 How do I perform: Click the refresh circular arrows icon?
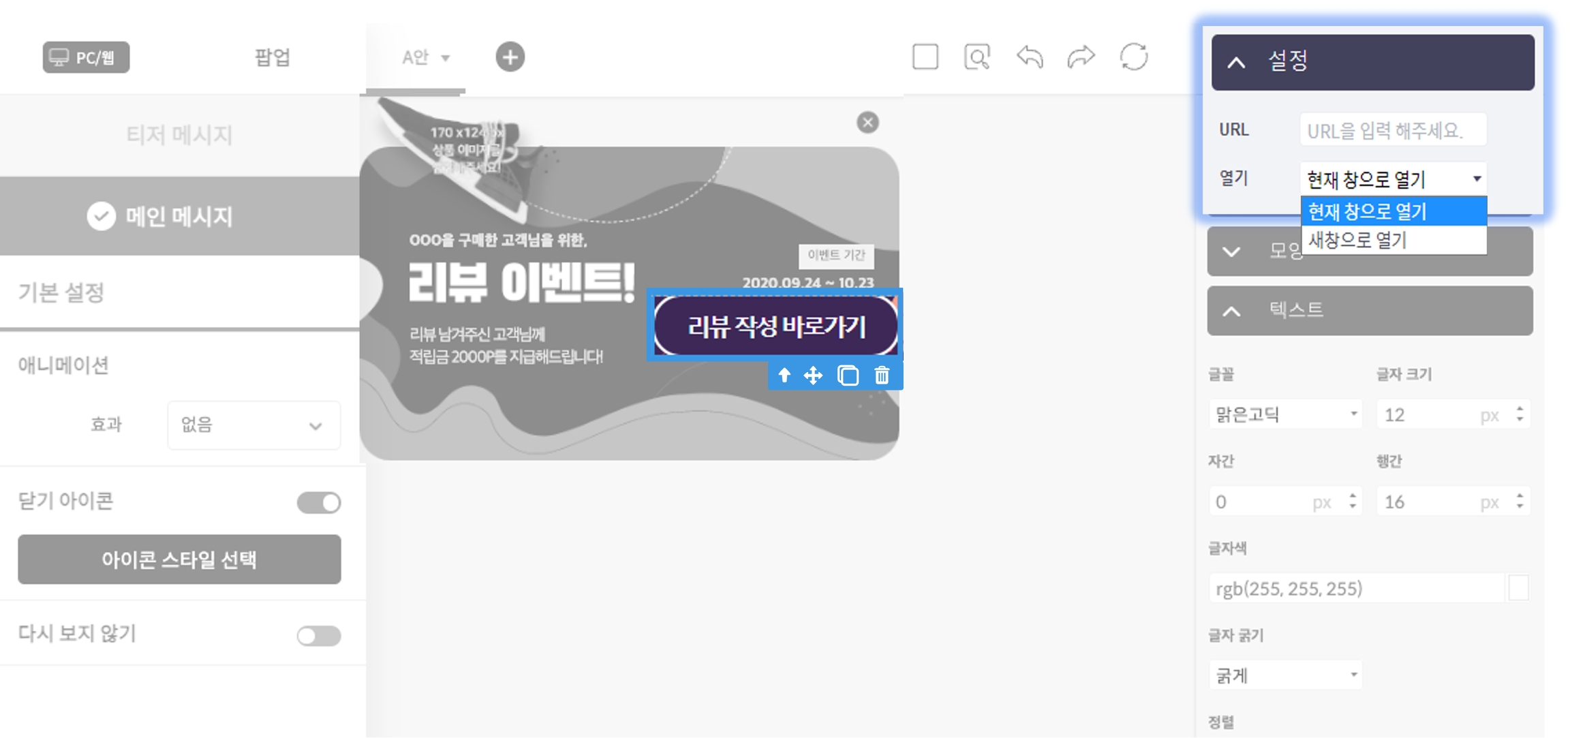(1134, 57)
